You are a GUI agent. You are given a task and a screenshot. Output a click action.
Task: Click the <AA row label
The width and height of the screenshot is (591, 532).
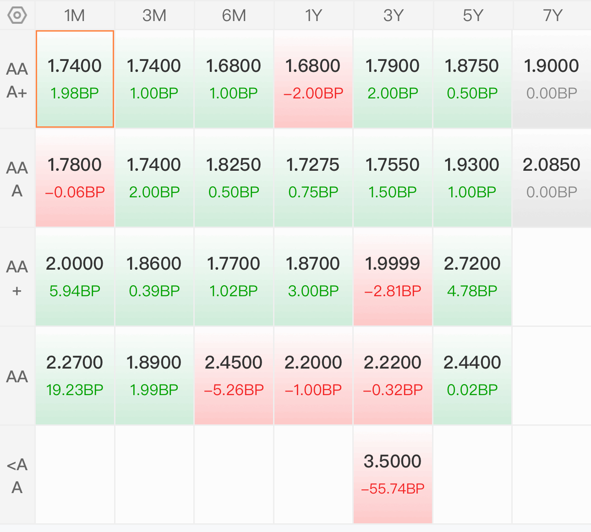[x=17, y=476]
